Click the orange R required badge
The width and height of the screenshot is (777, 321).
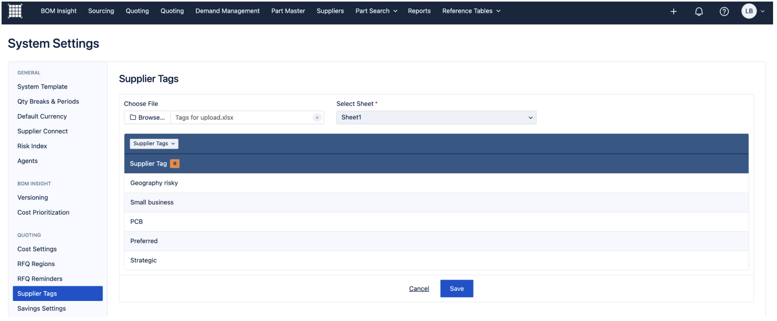[x=175, y=164]
